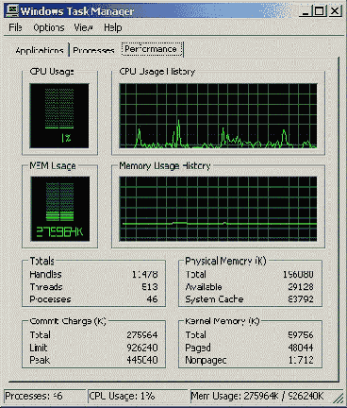
Task: Click the CPU Usage gauge
Action: [59, 116]
